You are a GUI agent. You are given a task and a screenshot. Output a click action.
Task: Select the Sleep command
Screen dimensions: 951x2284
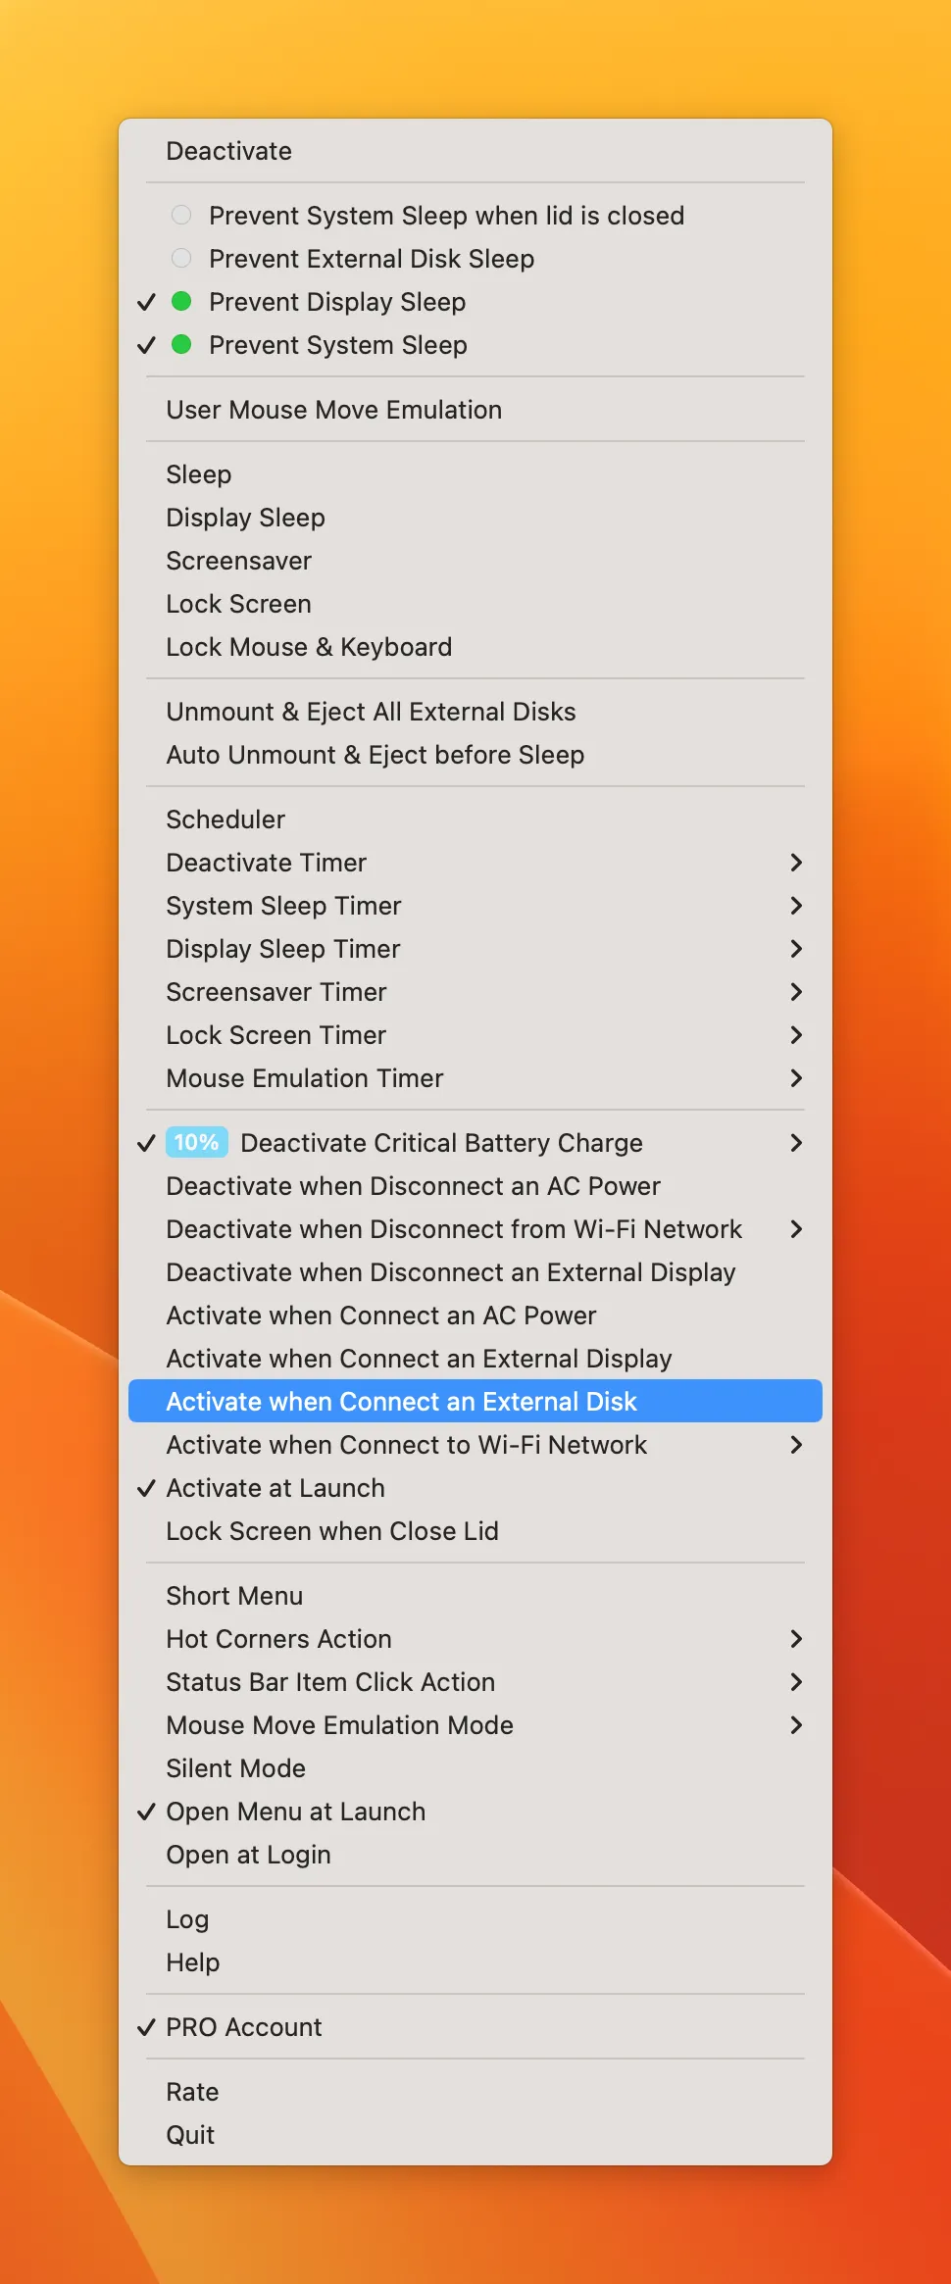coord(199,473)
